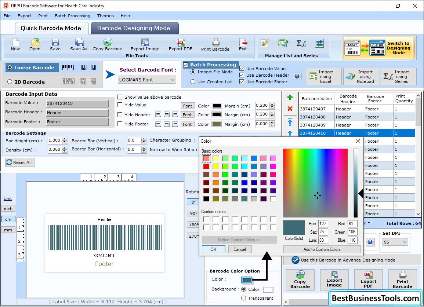This screenshot has width=424, height=307.
Task: Click Import using Excel button
Action: pos(324,77)
